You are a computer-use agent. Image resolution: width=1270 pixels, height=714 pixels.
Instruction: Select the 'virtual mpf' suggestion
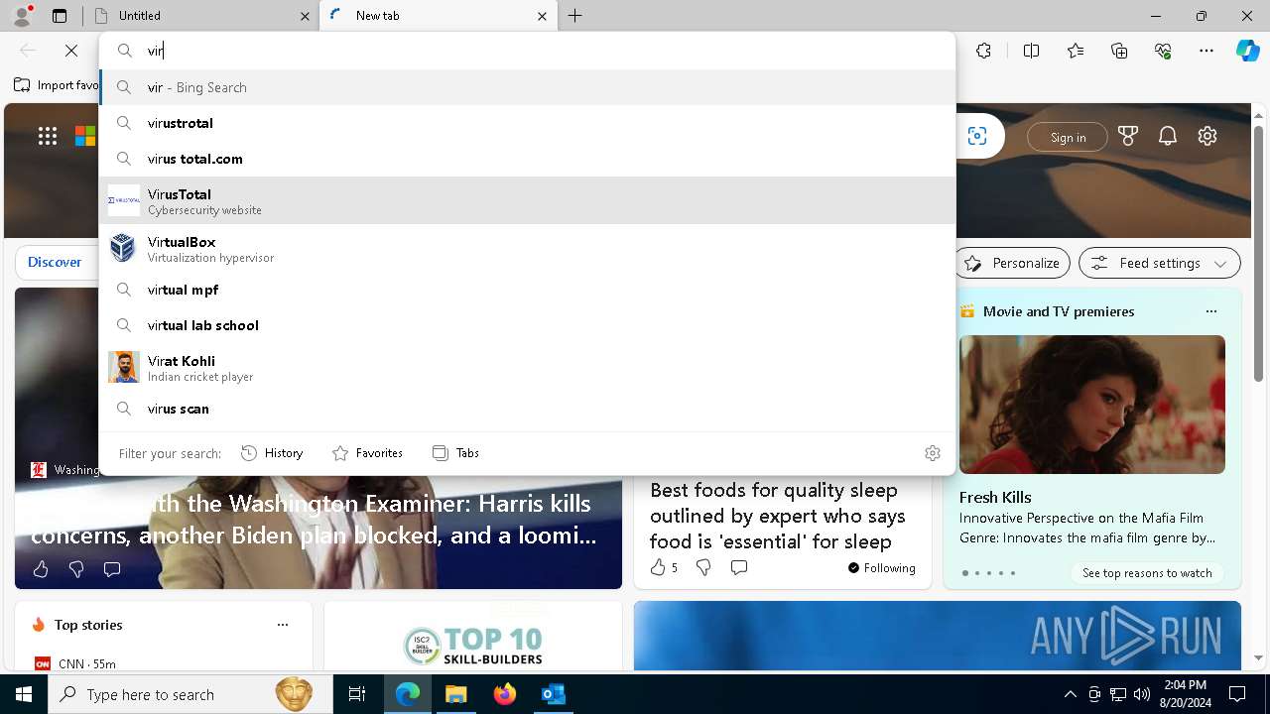528,290
